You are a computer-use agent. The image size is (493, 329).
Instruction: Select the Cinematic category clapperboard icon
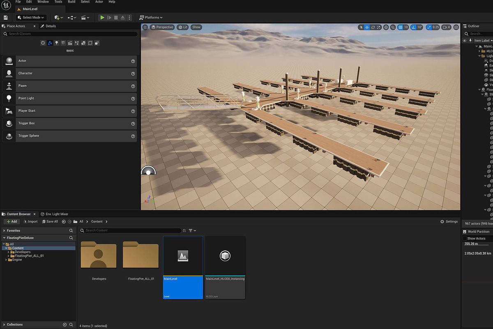pos(70,43)
